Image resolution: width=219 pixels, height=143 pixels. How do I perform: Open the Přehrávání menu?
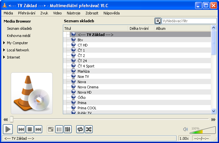click(x=27, y=13)
